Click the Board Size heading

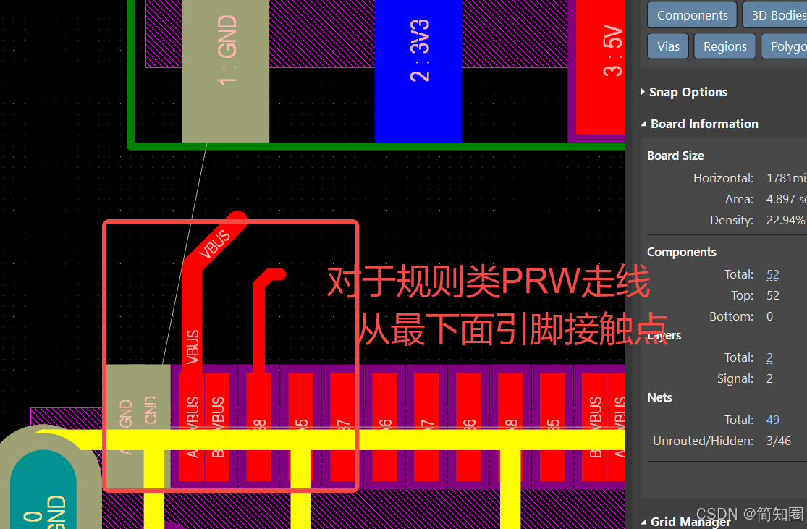click(x=675, y=156)
